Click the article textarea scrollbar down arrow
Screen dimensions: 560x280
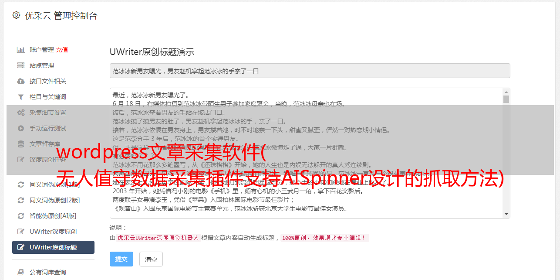tap(506, 214)
